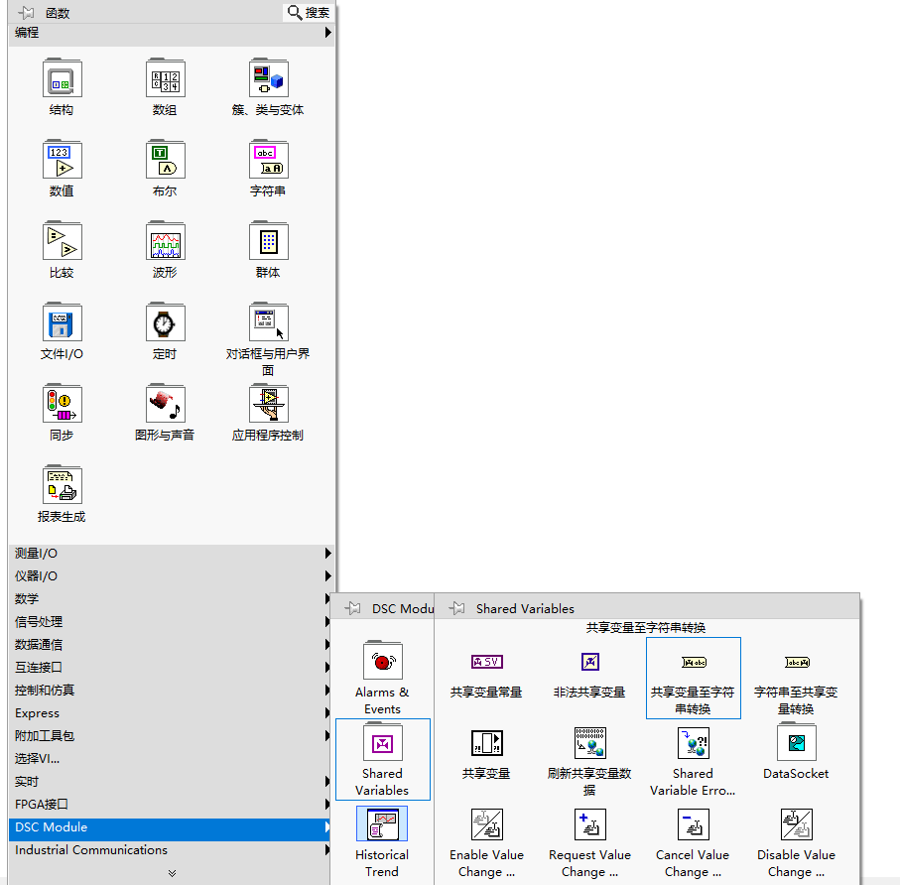The image size is (900, 885).
Task: Open the 群体 (Collection) palette
Action: 269,242
